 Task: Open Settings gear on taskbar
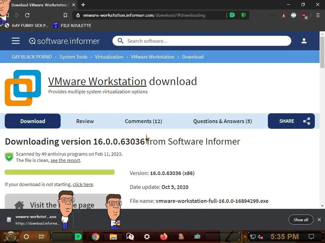[x=147, y=237]
